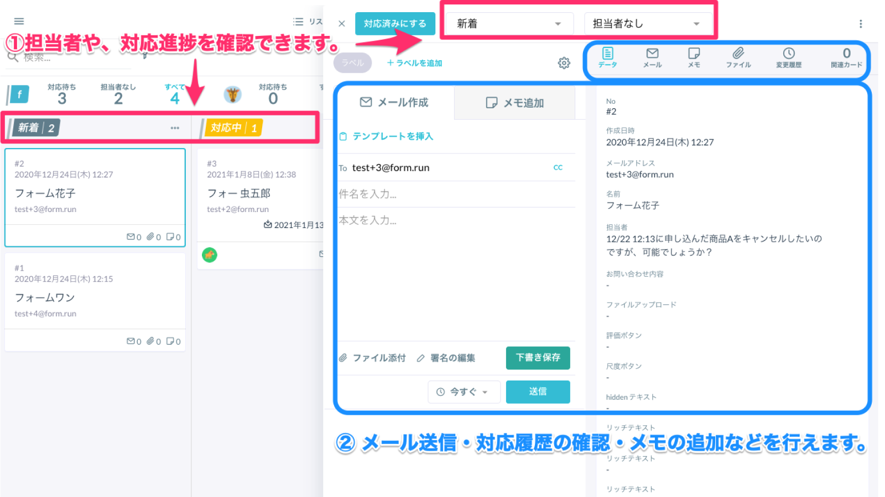Open the メモ panel icon
885x497 pixels.
(694, 58)
